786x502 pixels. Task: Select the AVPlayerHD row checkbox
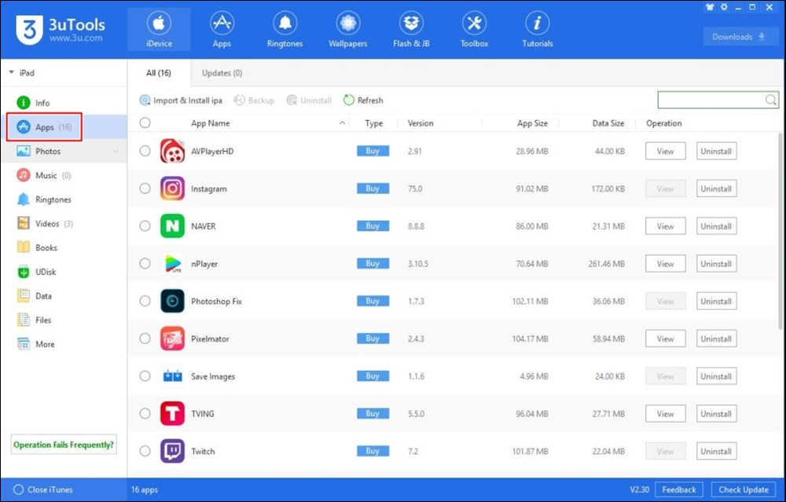click(x=145, y=151)
